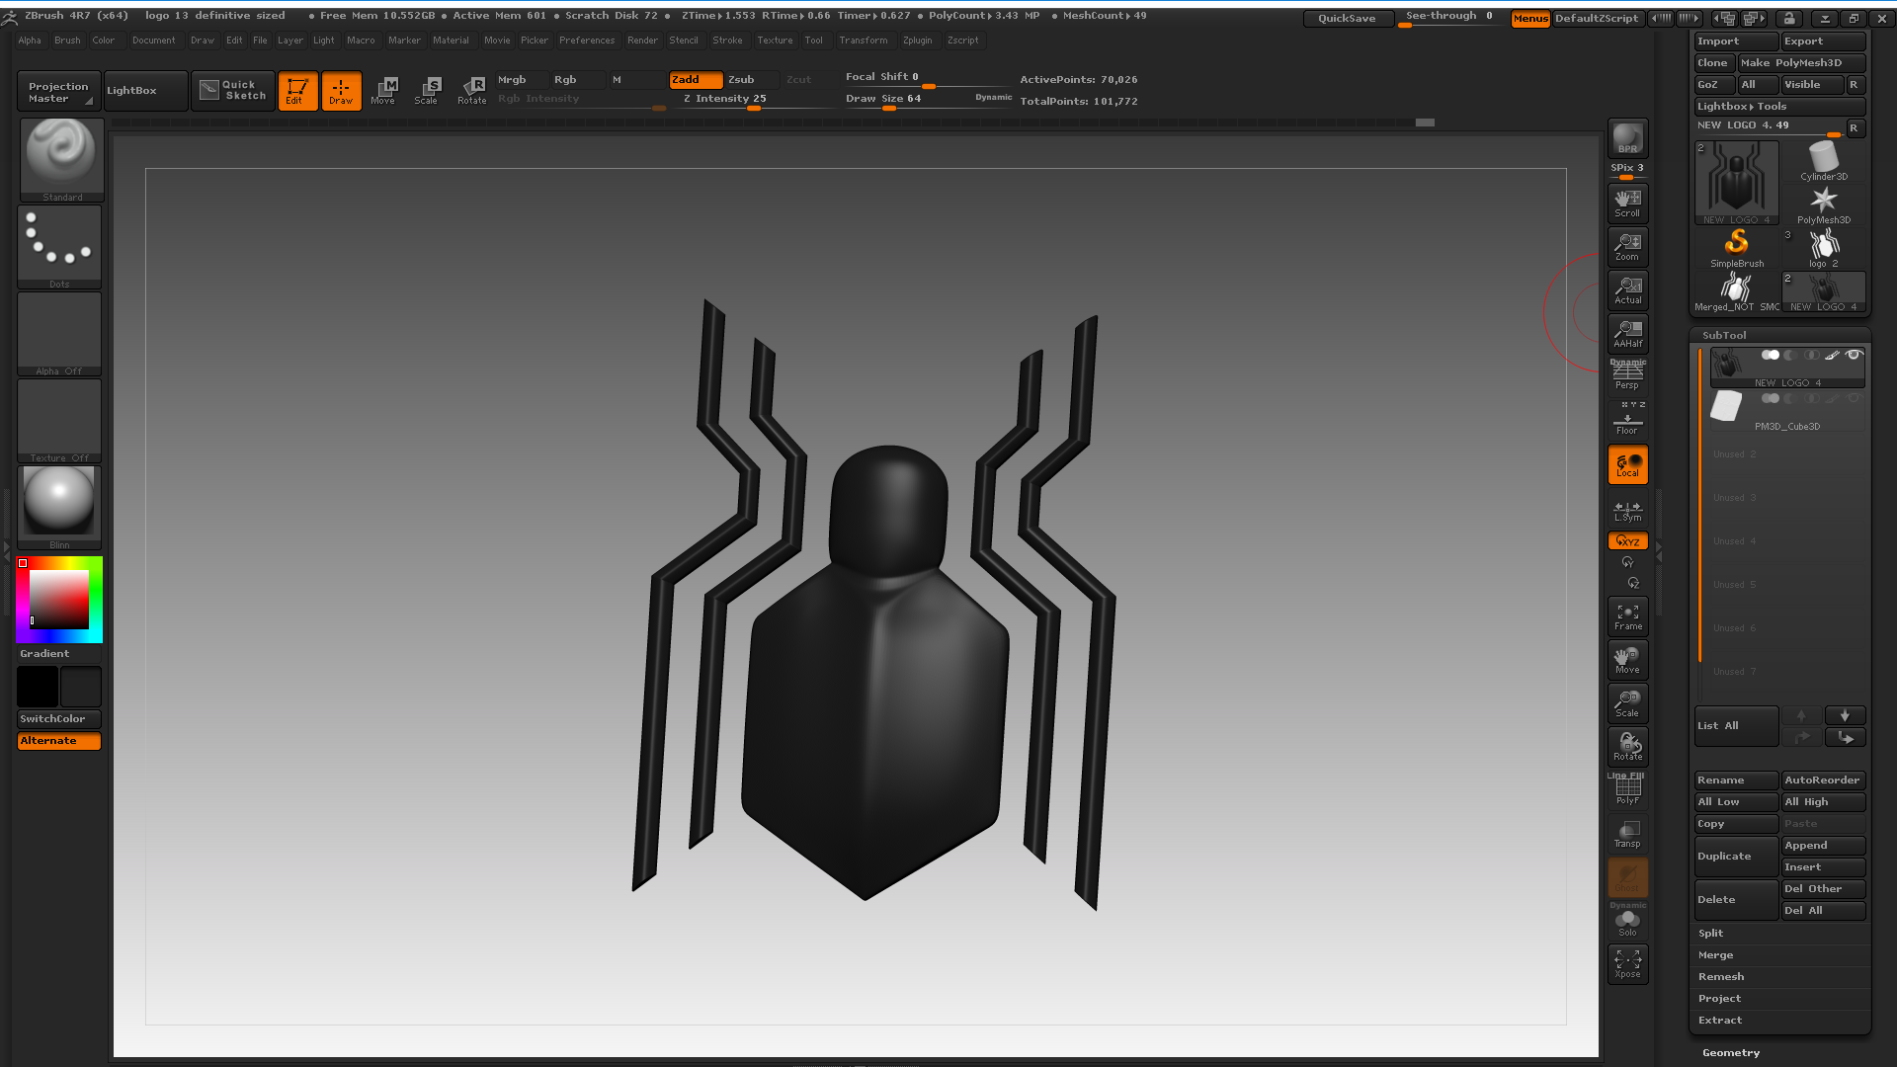This screenshot has height=1067, width=1897.
Task: Select the PolyMesh3D star tool
Action: 1824,205
